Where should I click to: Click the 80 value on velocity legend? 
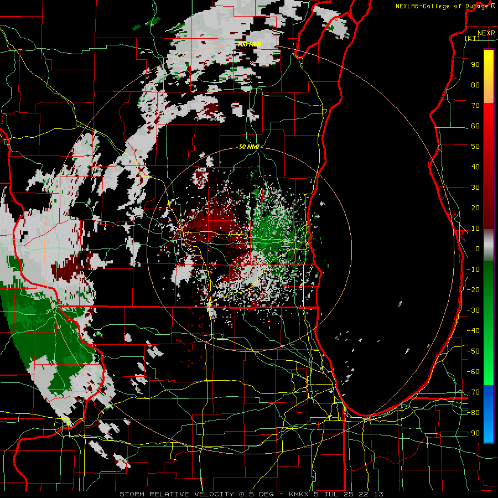click(x=475, y=85)
